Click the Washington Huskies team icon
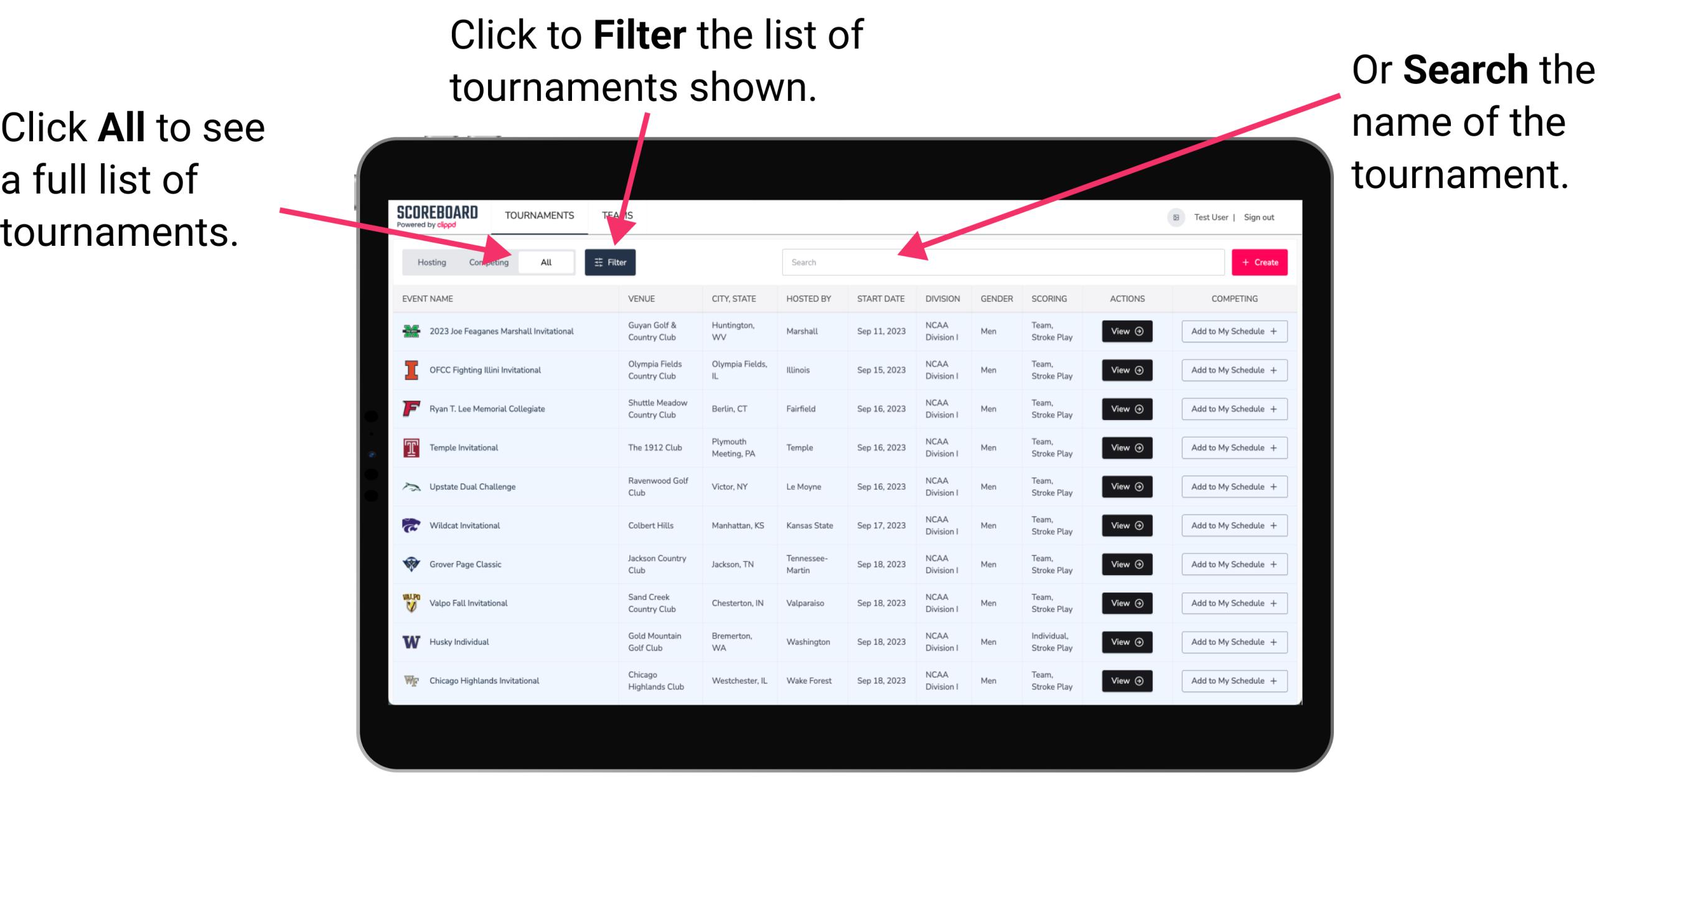1688x908 pixels. tap(411, 642)
